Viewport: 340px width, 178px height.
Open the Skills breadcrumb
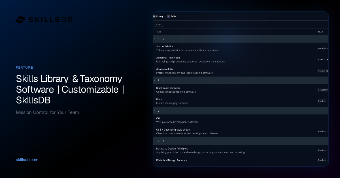[x=173, y=16]
